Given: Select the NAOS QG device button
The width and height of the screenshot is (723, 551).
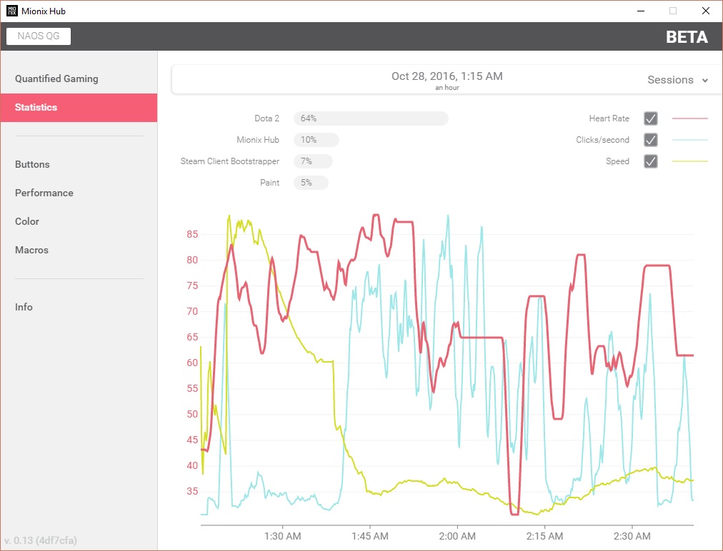Looking at the screenshot, I should pos(39,36).
